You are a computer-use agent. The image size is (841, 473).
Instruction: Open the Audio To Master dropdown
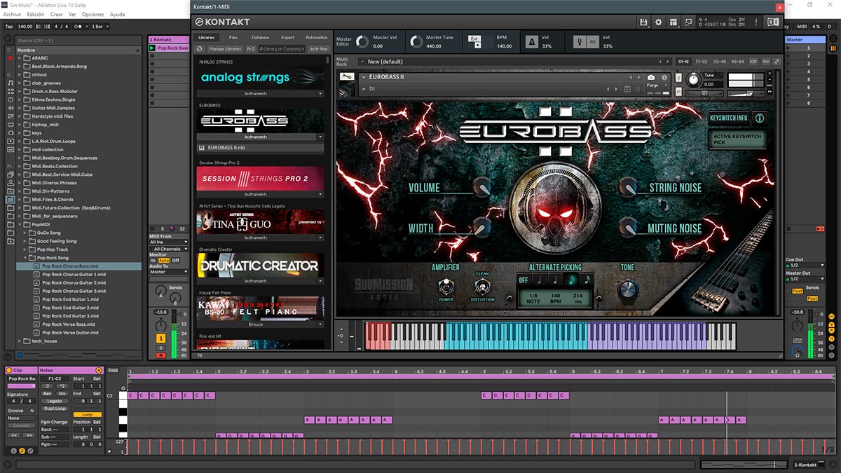[x=169, y=272]
